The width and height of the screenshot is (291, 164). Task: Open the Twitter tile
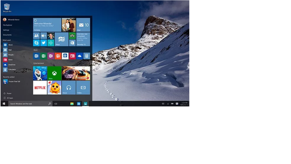[44, 43]
